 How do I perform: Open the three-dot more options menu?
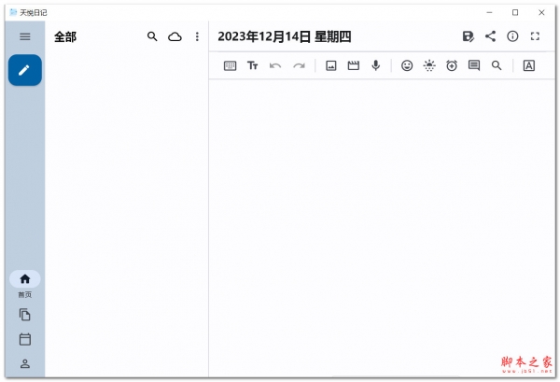click(x=197, y=36)
